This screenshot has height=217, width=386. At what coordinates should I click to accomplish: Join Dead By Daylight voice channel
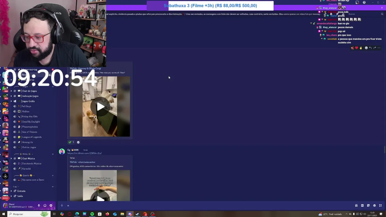point(31,122)
